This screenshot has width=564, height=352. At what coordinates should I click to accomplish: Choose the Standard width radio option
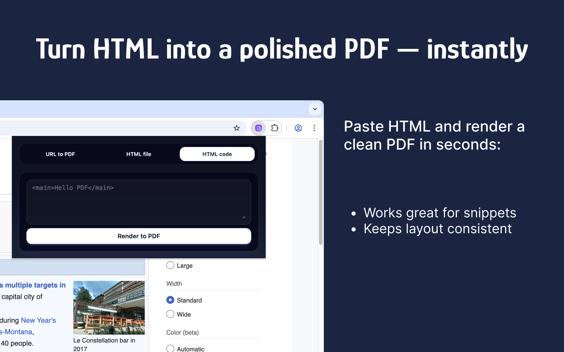pos(170,300)
